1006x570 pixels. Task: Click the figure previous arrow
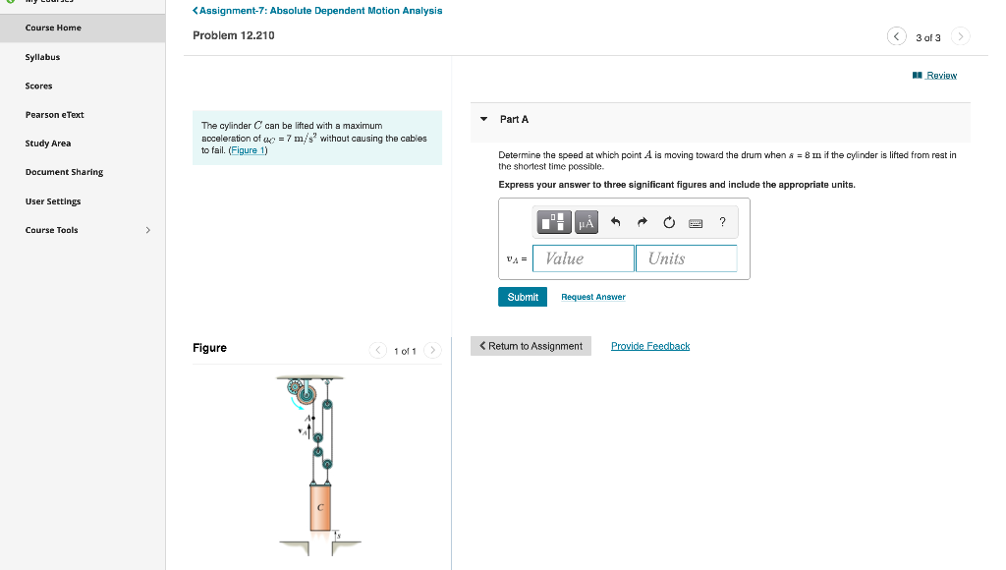(377, 350)
